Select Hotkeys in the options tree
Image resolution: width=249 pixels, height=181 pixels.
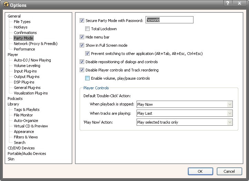pos(20,27)
